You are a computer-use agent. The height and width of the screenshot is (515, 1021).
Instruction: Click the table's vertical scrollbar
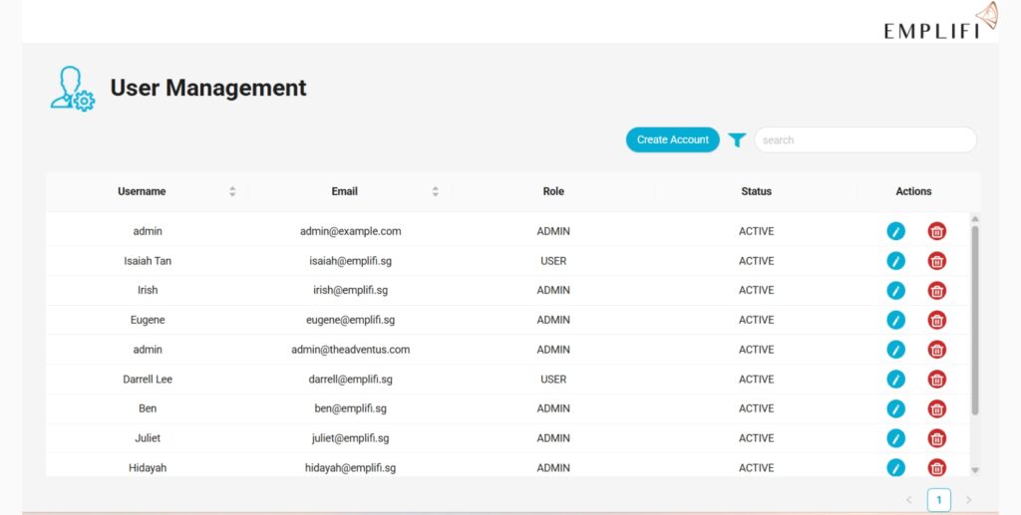[x=975, y=319]
